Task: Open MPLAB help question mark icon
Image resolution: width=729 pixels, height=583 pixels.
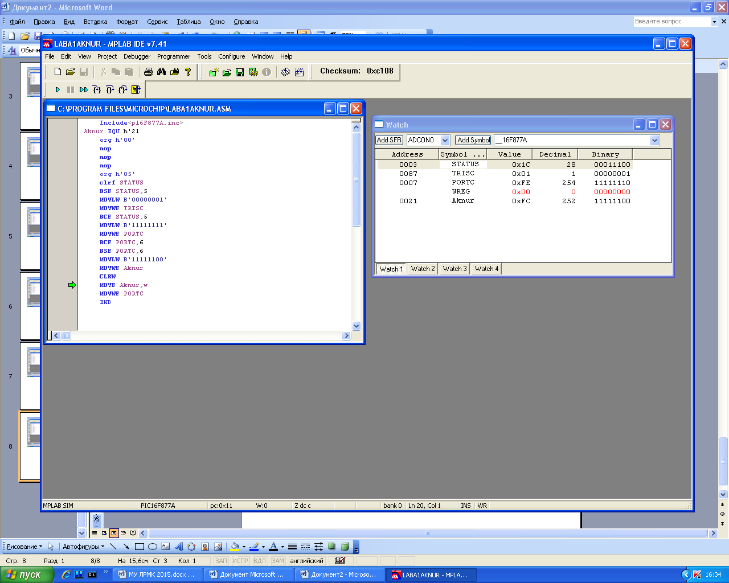Action: tap(188, 72)
